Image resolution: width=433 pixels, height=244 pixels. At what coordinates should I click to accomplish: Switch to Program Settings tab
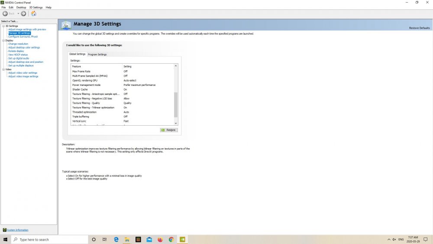97,55
